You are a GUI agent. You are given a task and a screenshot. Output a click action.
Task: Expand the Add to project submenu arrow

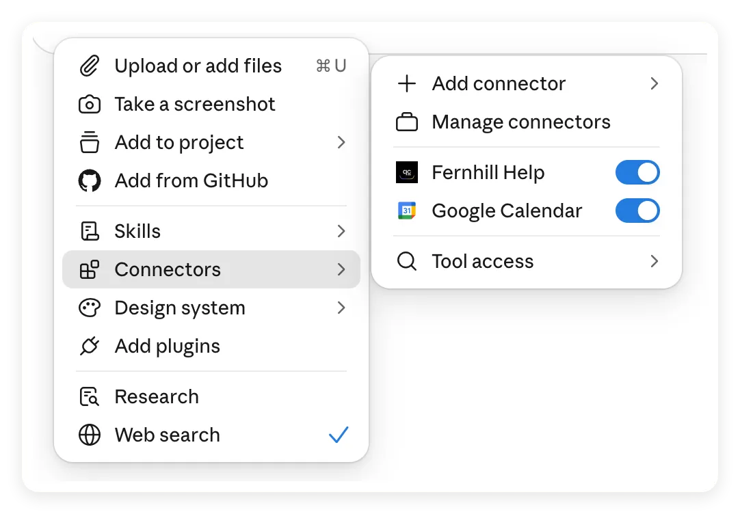tap(341, 142)
